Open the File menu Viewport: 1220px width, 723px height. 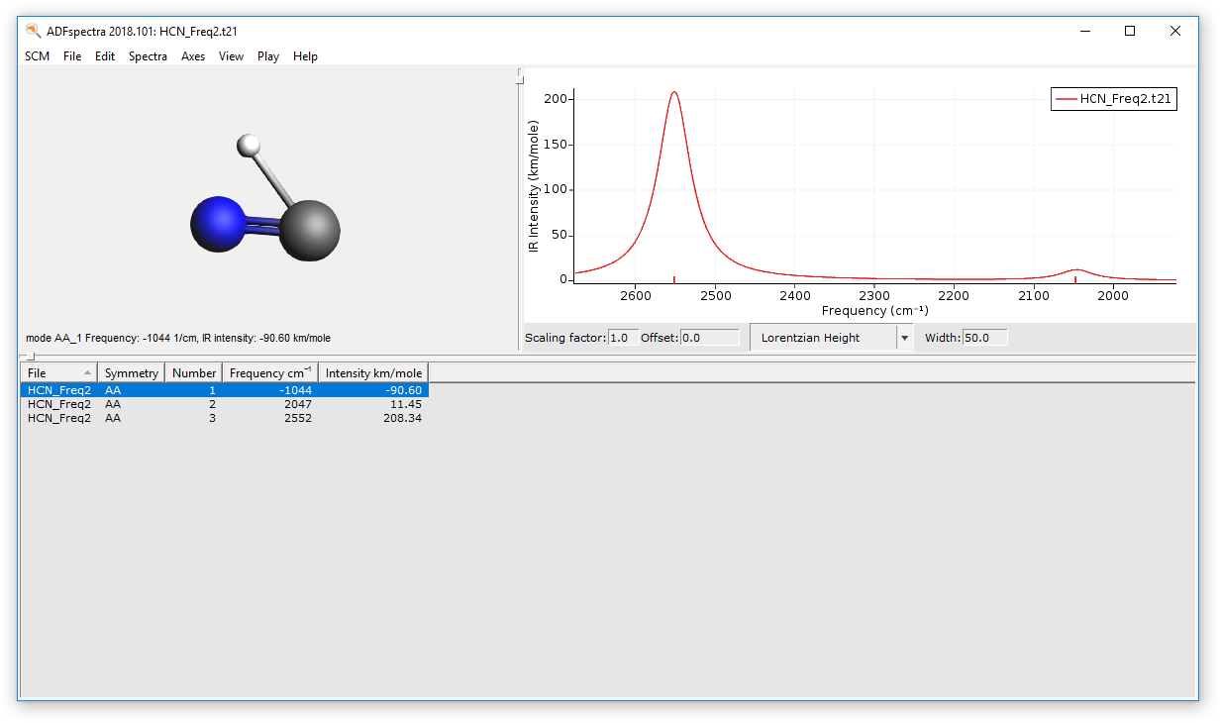pyautogui.click(x=72, y=56)
